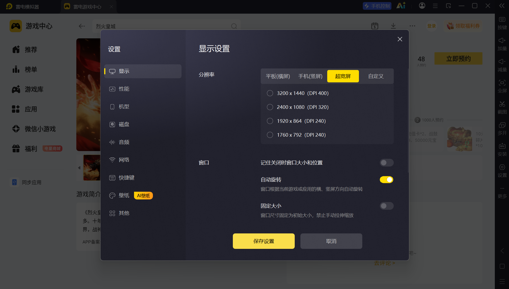
Task: Open the user account icon in title bar
Action: (422, 6)
